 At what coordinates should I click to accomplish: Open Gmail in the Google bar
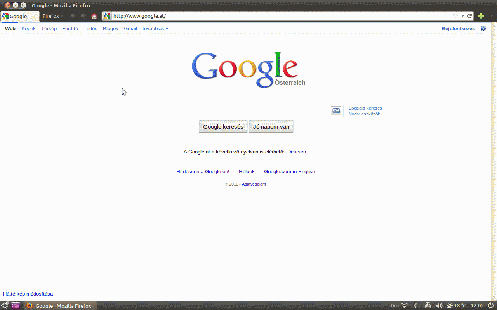pyautogui.click(x=130, y=28)
